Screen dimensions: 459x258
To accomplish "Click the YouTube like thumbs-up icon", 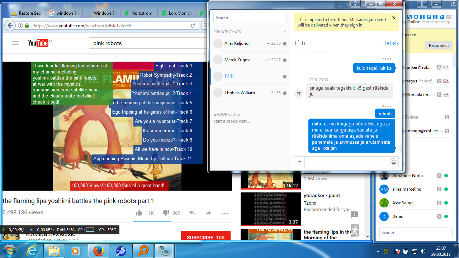I will click(139, 213).
